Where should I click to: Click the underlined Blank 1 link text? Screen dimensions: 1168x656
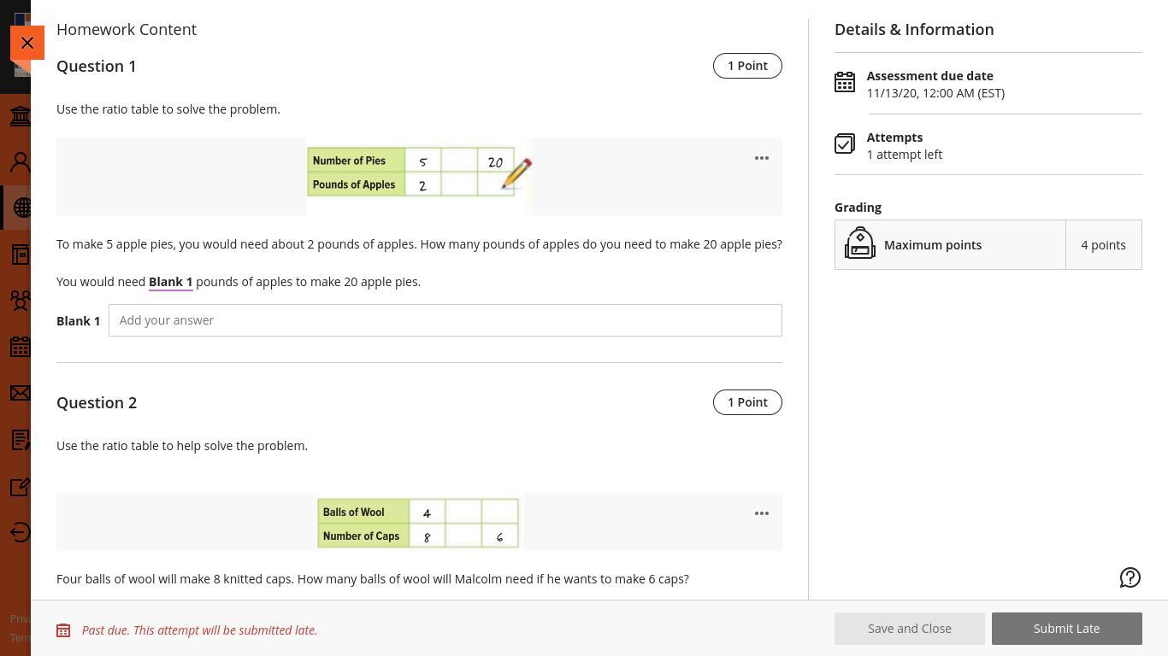click(x=170, y=282)
